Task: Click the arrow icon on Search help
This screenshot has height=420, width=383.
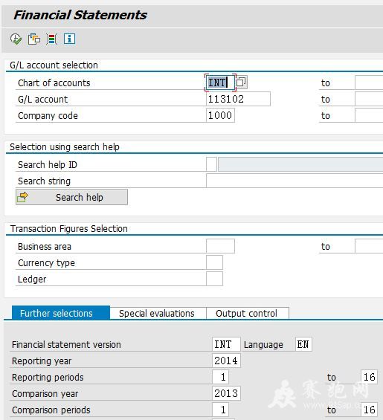Action: pyautogui.click(x=22, y=197)
